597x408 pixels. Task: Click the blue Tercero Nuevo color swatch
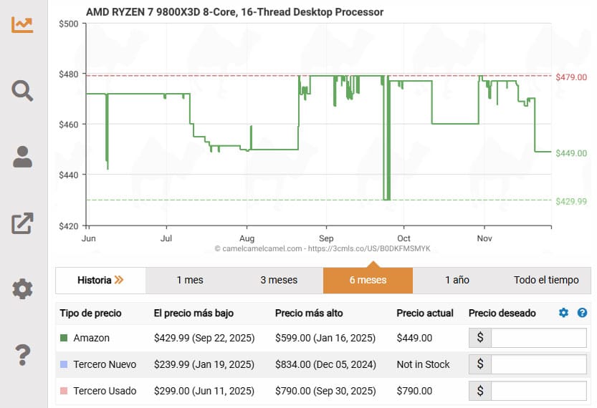64,364
